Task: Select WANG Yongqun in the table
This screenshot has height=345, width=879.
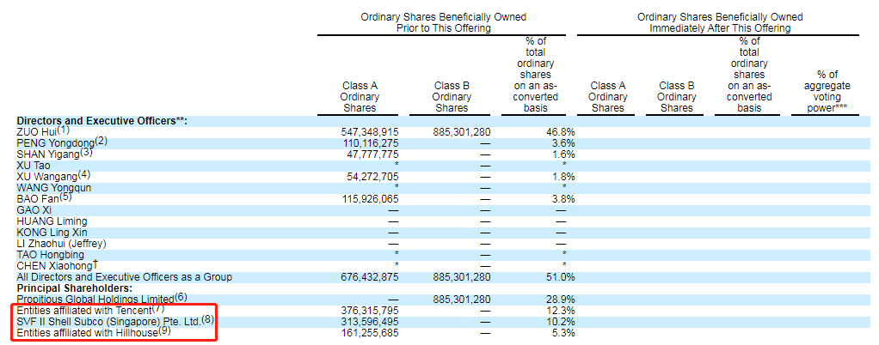Action: click(54, 188)
